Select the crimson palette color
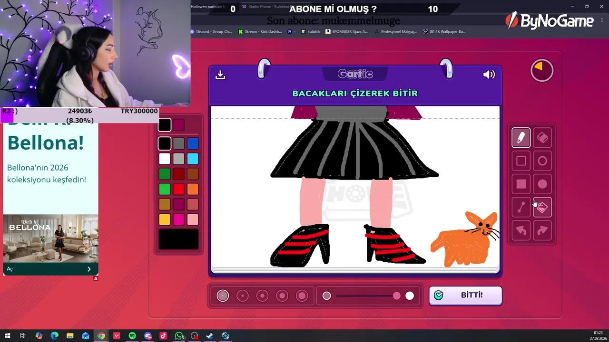 tap(178, 204)
